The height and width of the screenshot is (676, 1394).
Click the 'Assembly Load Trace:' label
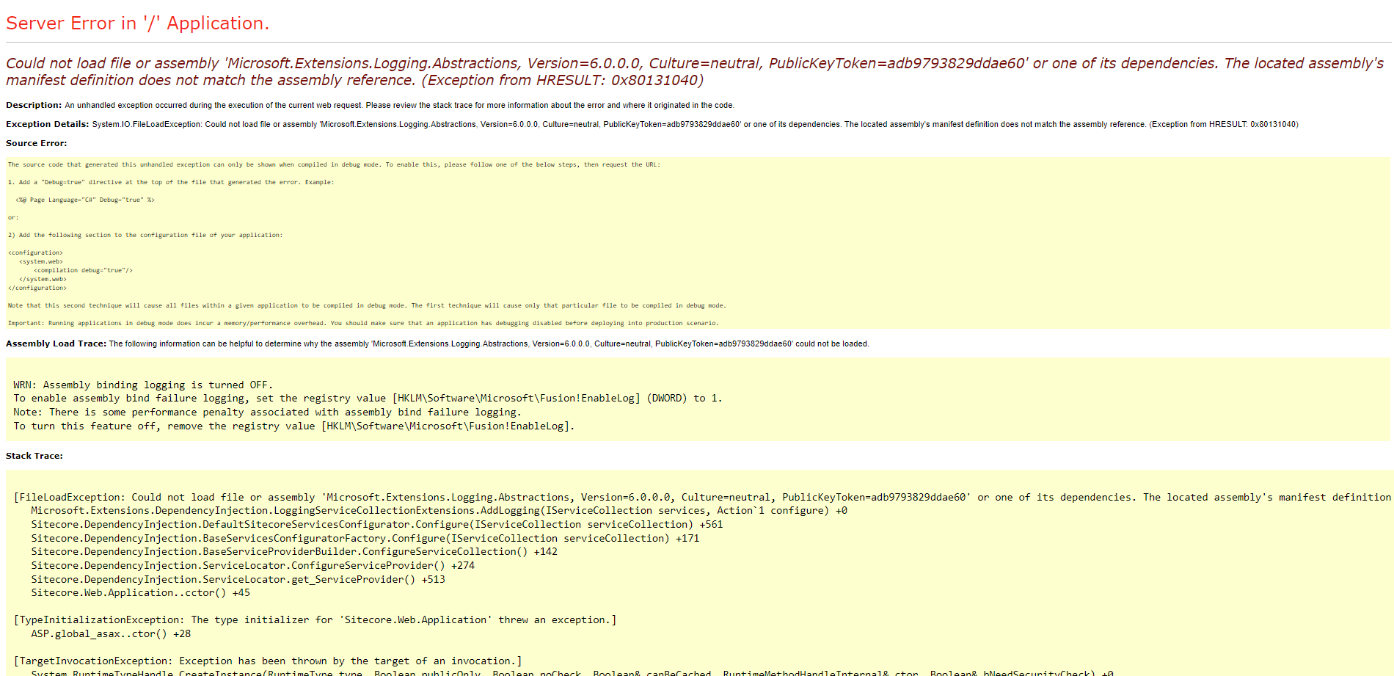(x=56, y=344)
